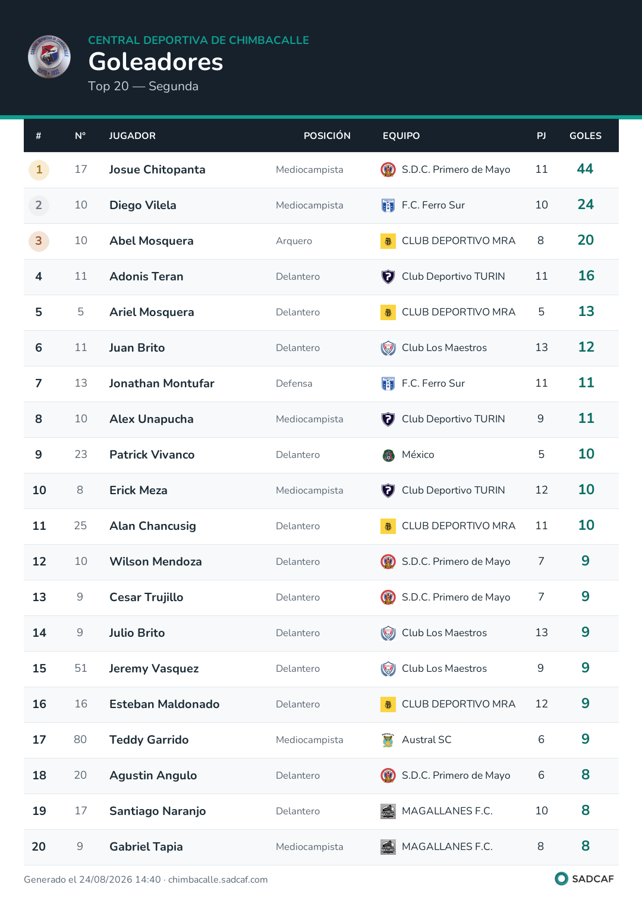Click Club Deportivo TURIN shield beside Adonis Teran

(388, 277)
